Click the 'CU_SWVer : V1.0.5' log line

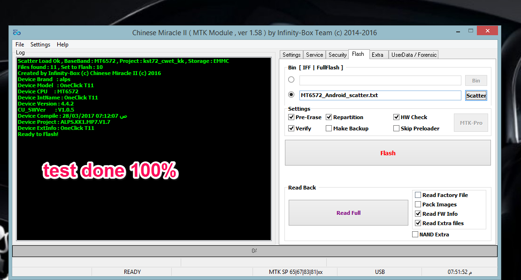coord(46,110)
